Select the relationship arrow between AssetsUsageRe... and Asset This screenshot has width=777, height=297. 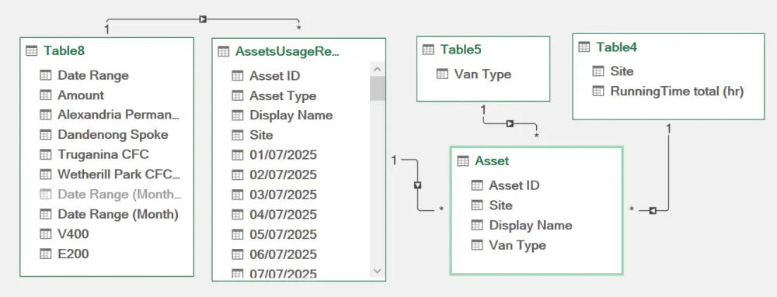point(418,185)
